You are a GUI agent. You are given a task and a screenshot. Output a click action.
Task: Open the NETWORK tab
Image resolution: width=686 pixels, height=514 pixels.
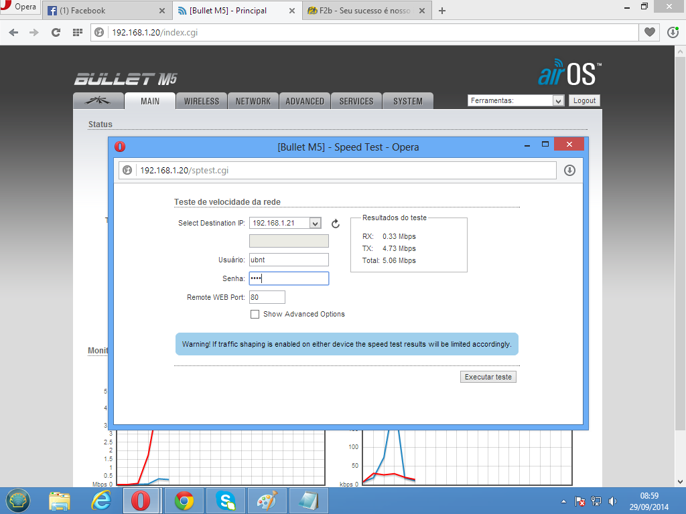point(253,101)
